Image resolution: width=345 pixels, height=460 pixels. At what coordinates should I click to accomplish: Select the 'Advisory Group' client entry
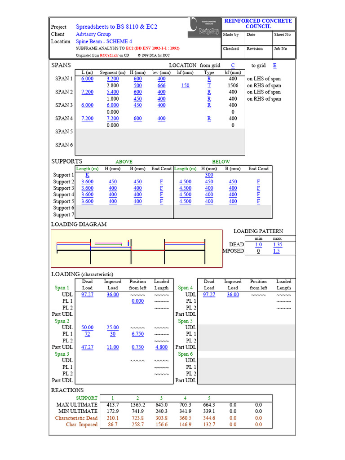[93, 34]
